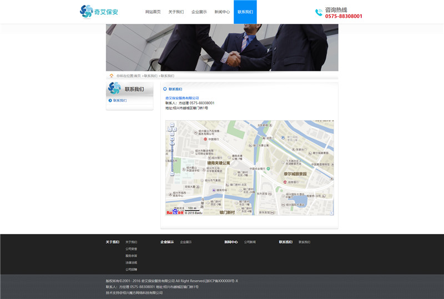Viewport: 444px width, 299px height.
Task: Open 法律法规 in the footer
Action: 131,263
